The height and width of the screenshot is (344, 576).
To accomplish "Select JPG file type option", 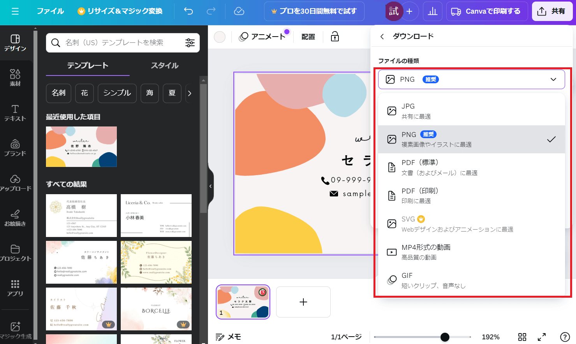I will pyautogui.click(x=472, y=111).
